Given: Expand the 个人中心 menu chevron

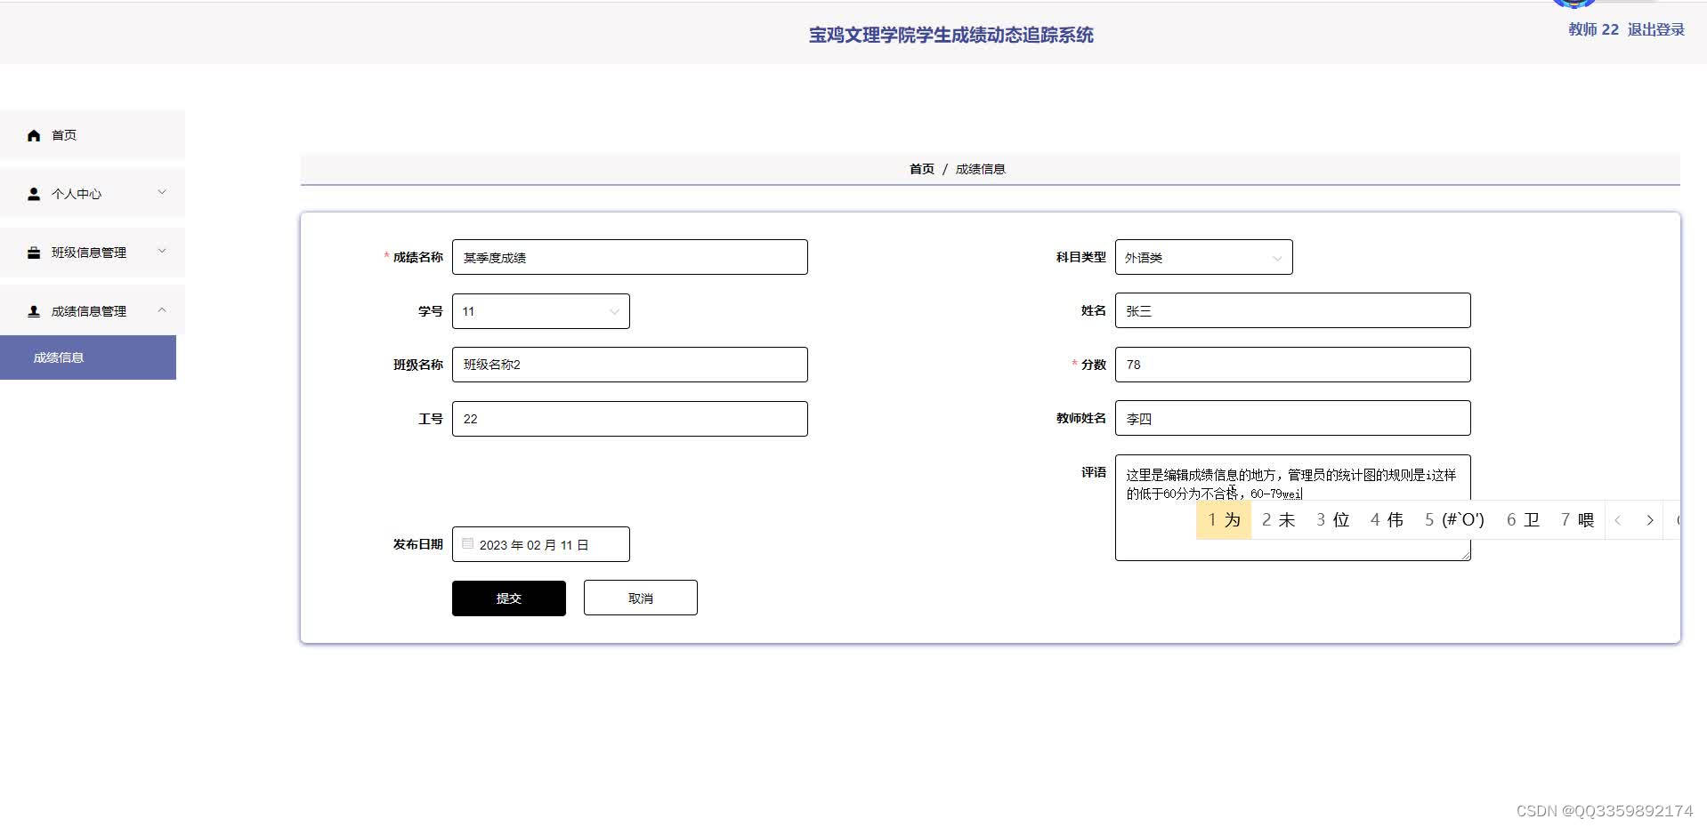Looking at the screenshot, I should 162,192.
